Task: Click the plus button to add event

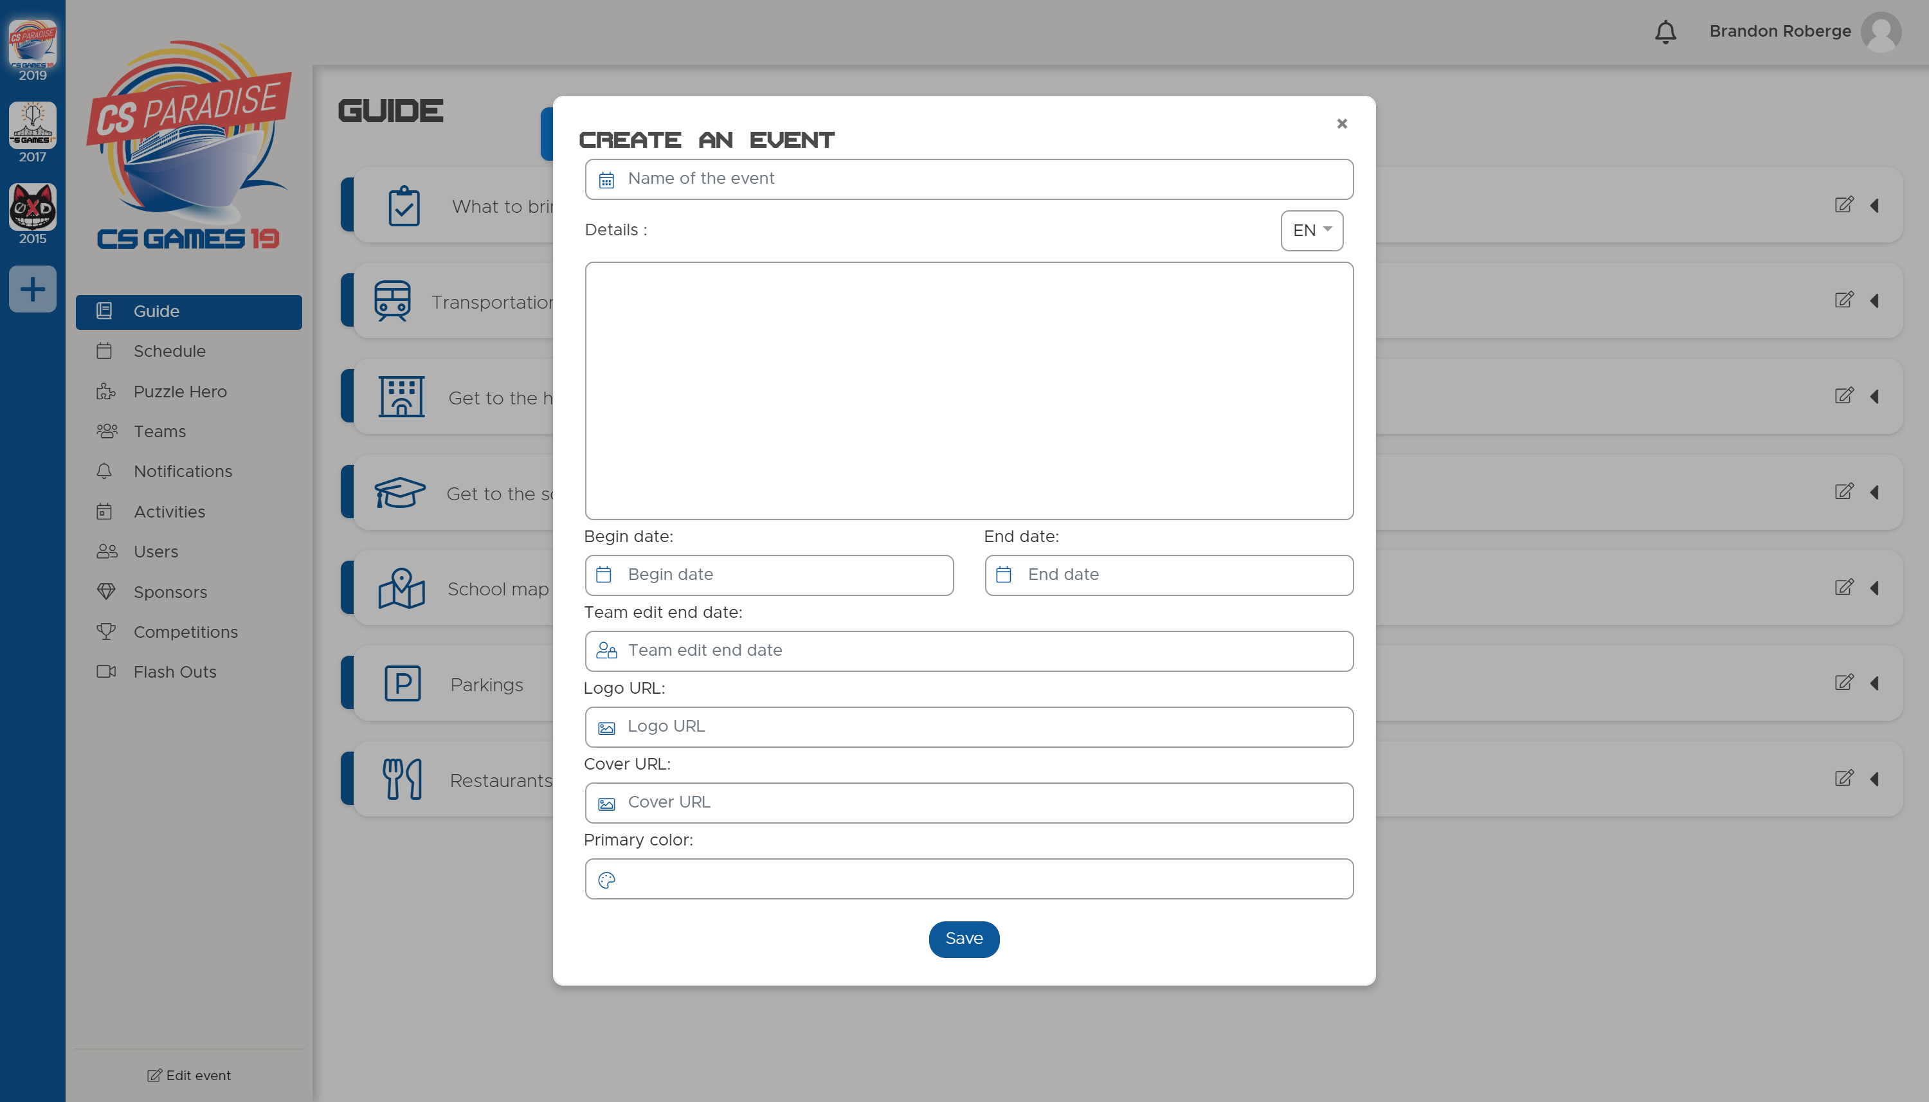Action: click(x=33, y=289)
